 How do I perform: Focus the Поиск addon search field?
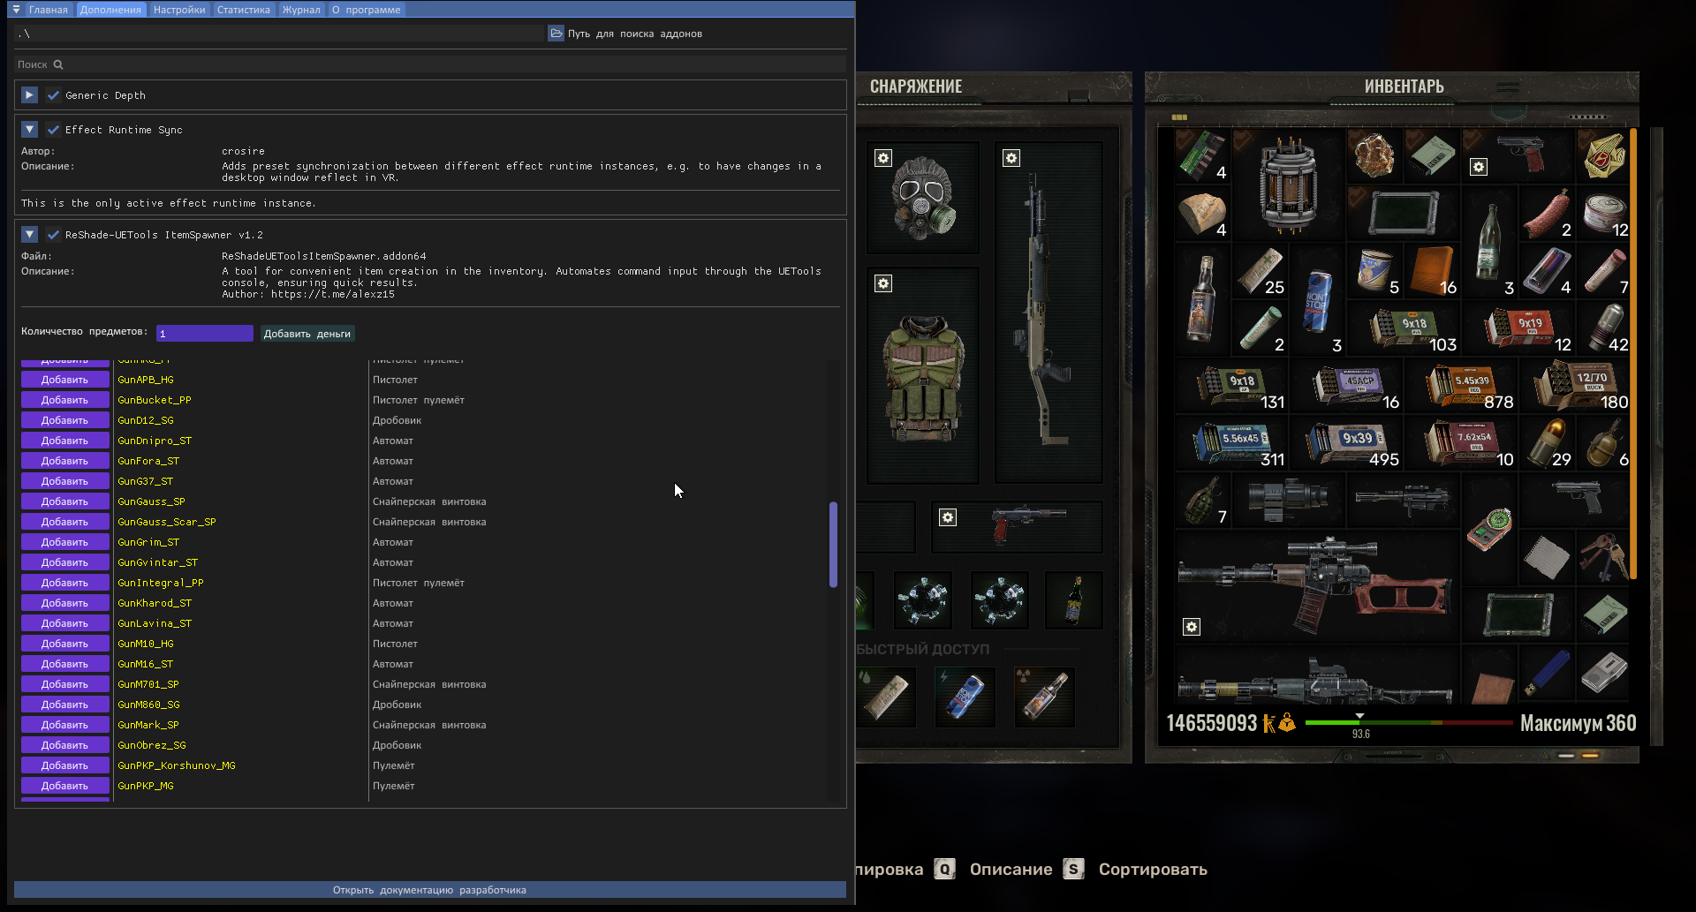[x=430, y=64]
